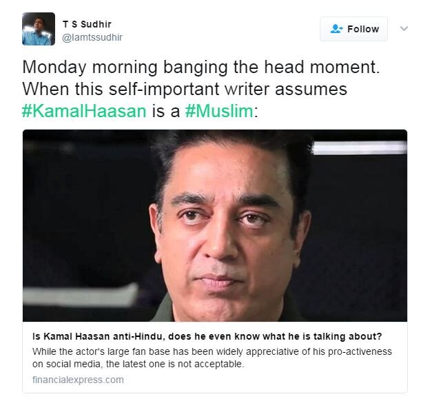Expand the tweet options chevron

(x=404, y=28)
